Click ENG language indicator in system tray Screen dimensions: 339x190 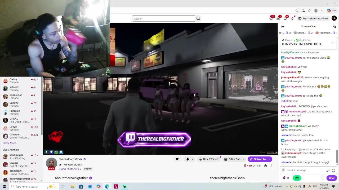[x=315, y=187]
